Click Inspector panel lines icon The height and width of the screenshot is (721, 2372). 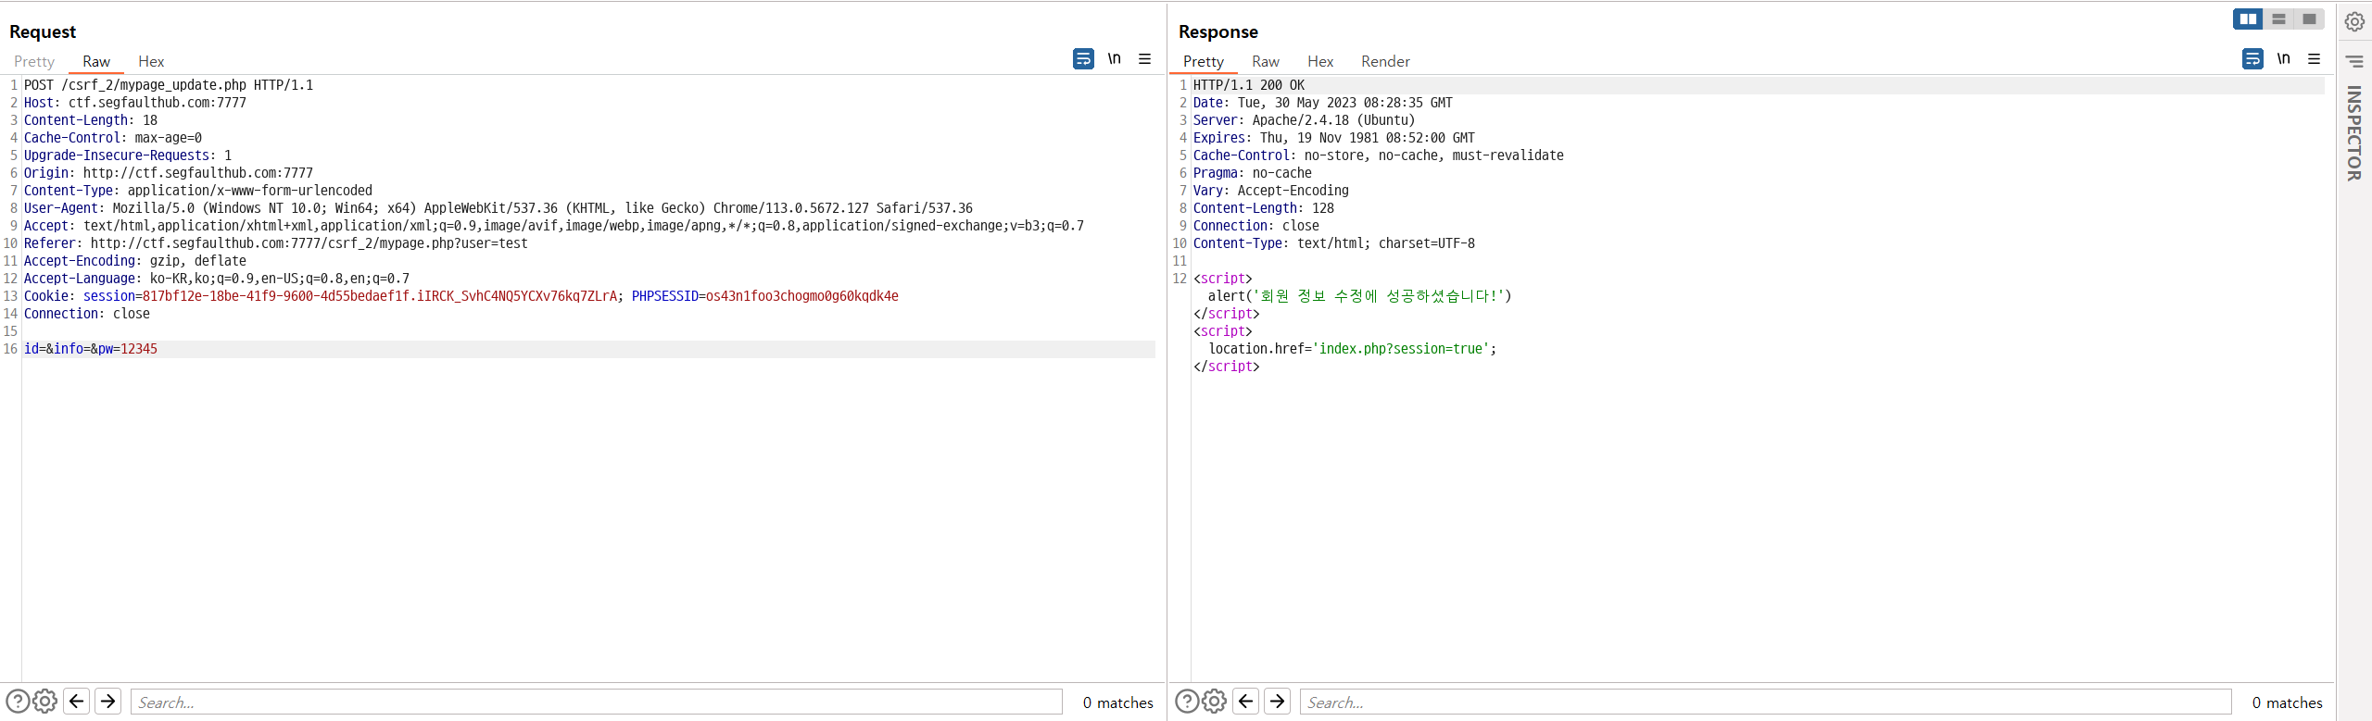coord(2354,61)
